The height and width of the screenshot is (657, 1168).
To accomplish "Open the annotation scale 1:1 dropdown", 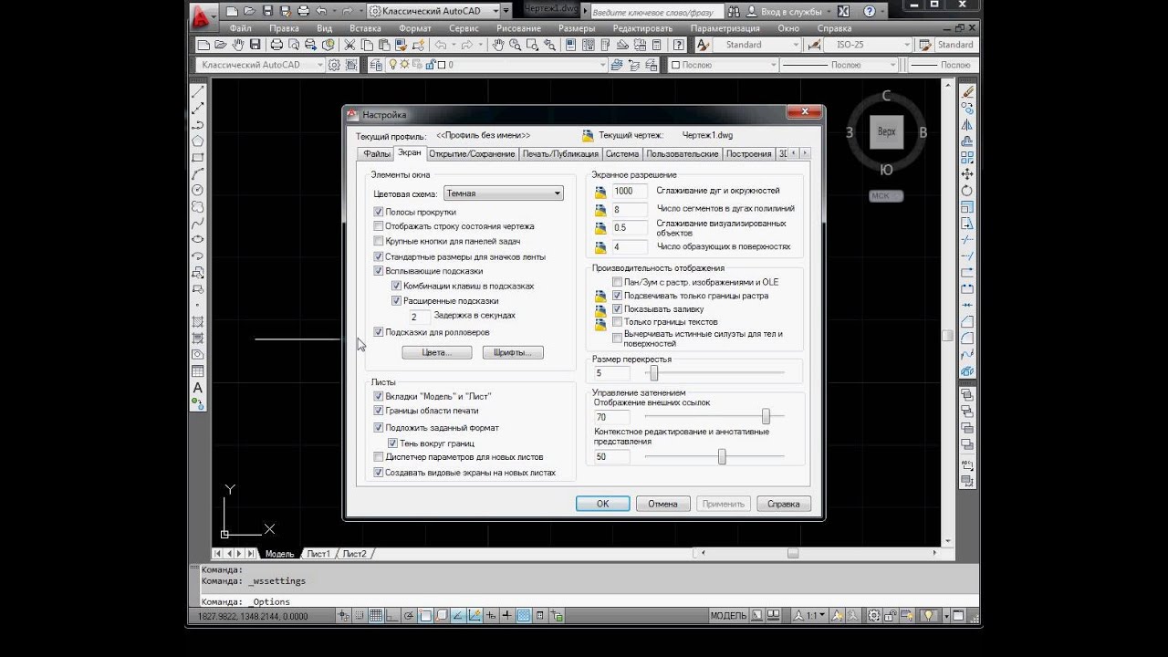I will (x=810, y=616).
